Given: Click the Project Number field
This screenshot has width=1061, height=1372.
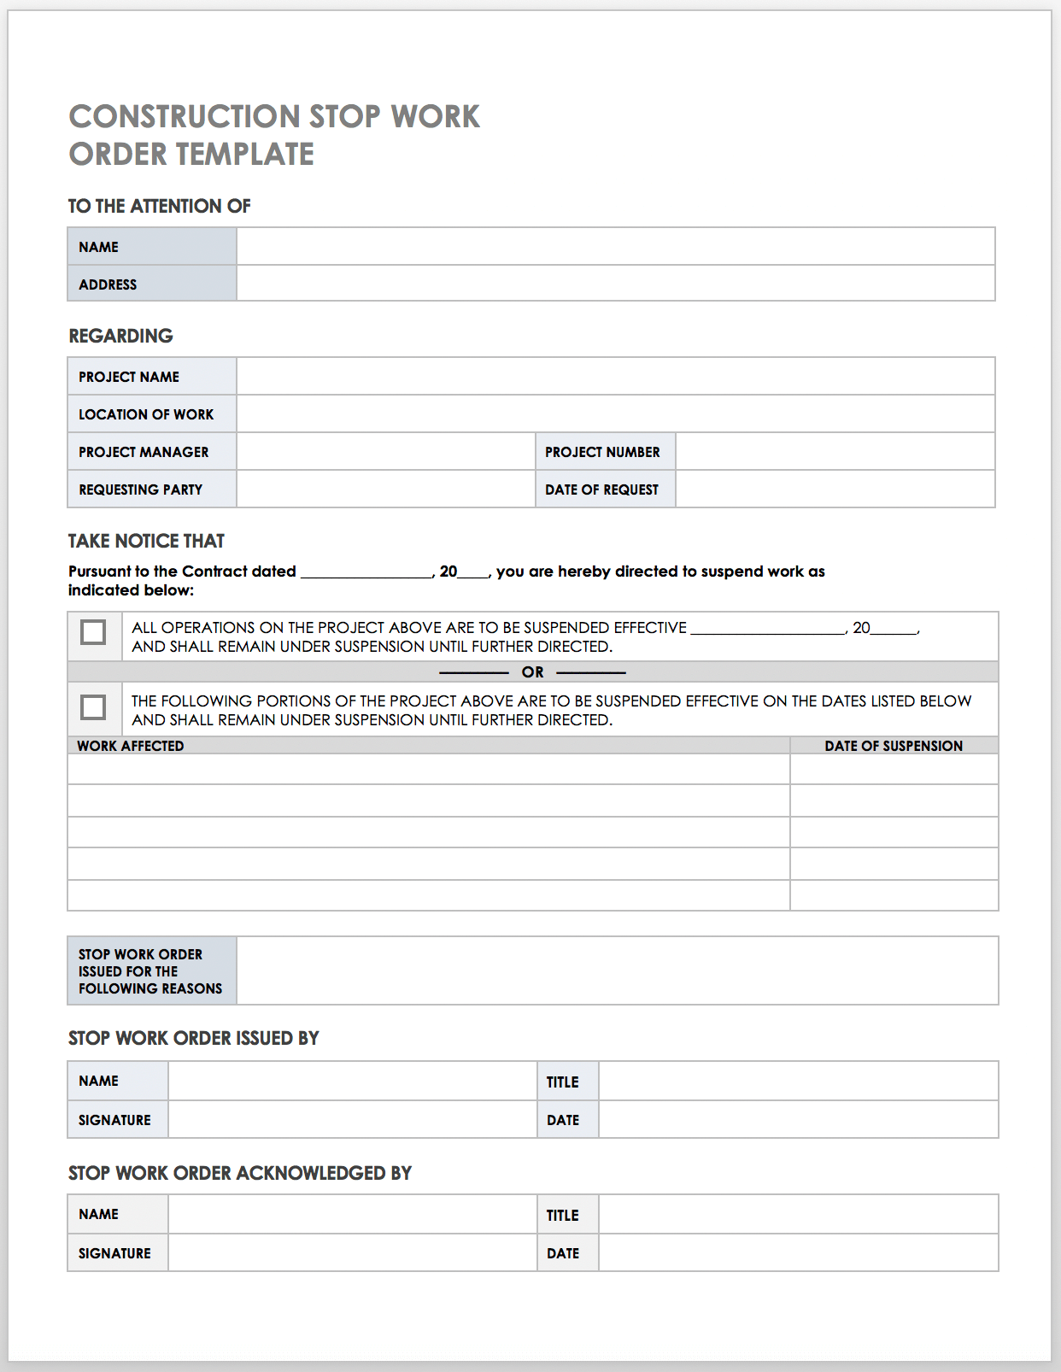Looking at the screenshot, I should click(x=835, y=451).
